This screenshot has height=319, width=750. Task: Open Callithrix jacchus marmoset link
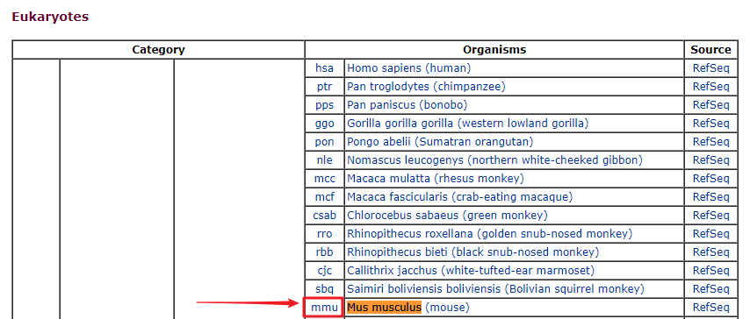point(471,270)
